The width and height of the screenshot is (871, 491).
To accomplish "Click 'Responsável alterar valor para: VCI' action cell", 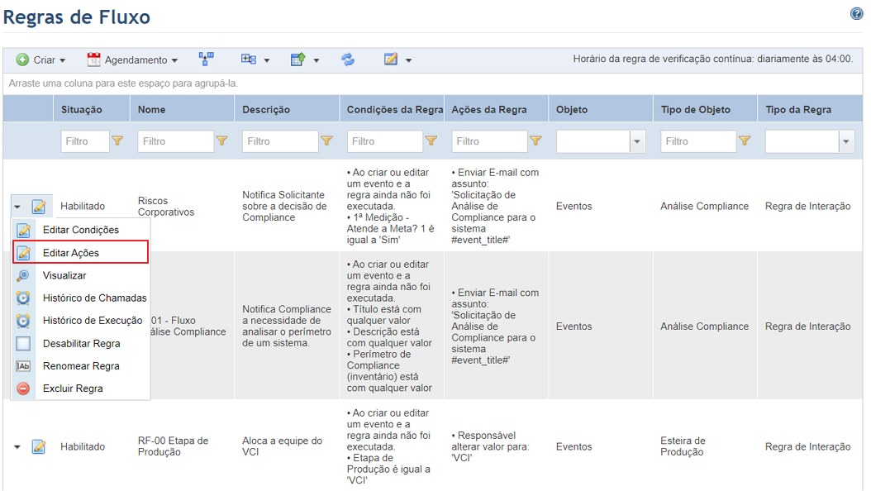I will tap(491, 446).
